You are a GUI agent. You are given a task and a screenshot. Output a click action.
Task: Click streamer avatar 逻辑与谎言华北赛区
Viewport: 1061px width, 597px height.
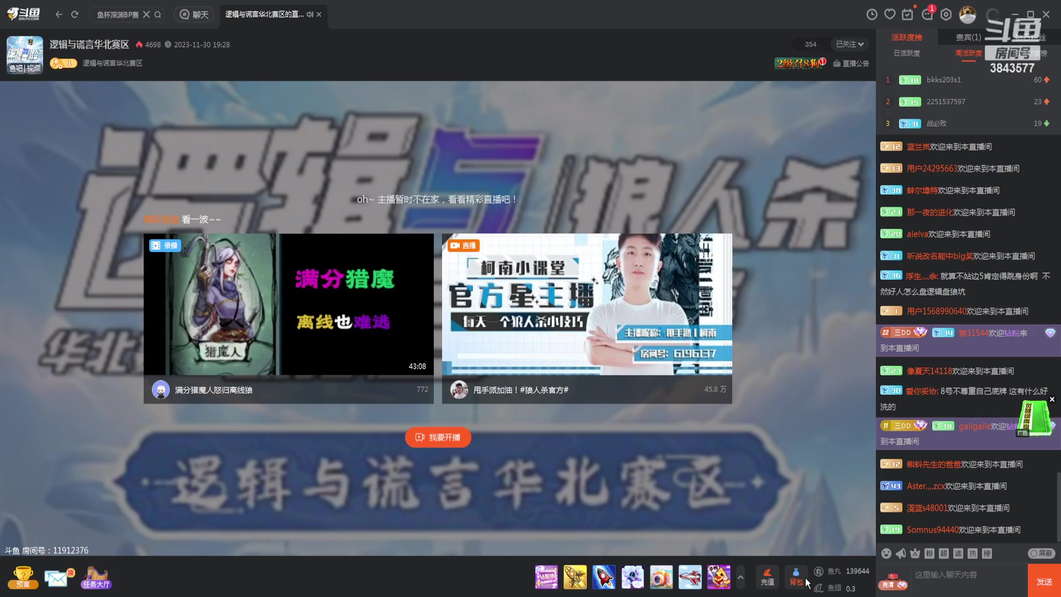pyautogui.click(x=24, y=54)
